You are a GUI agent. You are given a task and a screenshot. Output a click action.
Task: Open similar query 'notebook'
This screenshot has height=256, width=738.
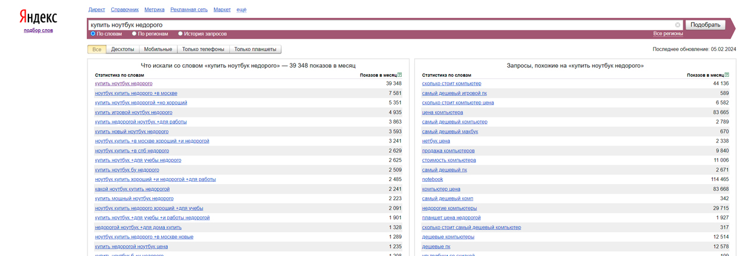click(x=432, y=179)
